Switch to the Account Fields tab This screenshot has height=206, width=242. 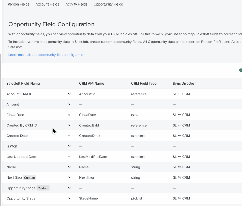[47, 5]
